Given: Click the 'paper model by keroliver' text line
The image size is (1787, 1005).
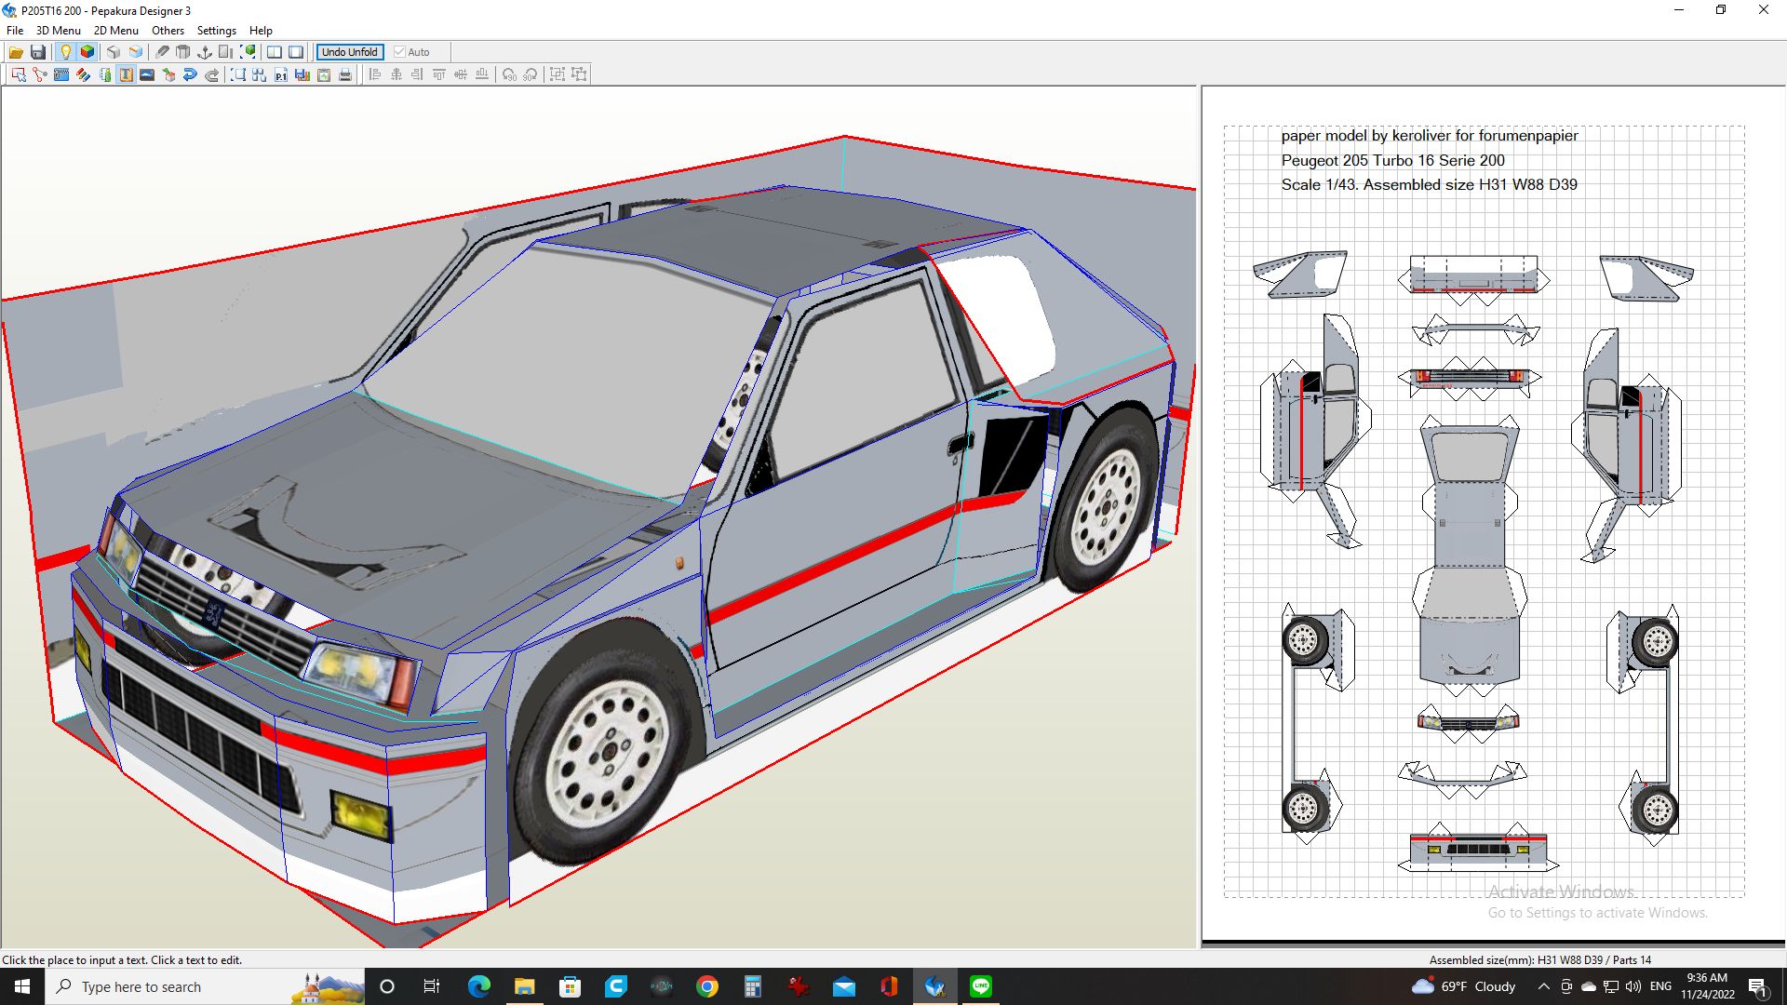Looking at the screenshot, I should 1430,136.
